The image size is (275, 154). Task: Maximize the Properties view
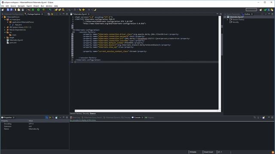[67, 118]
